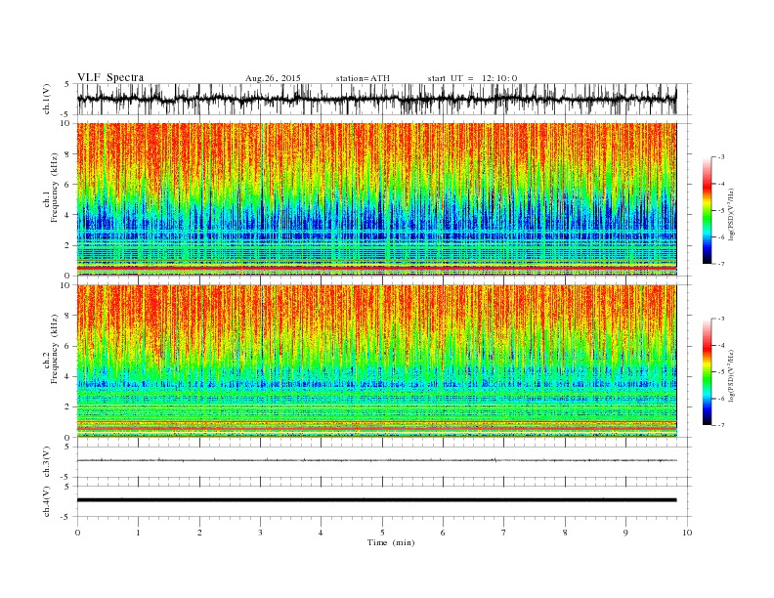
Task: Click the "4" kHz tick on ch.1 frequency axis
Action: [67, 215]
